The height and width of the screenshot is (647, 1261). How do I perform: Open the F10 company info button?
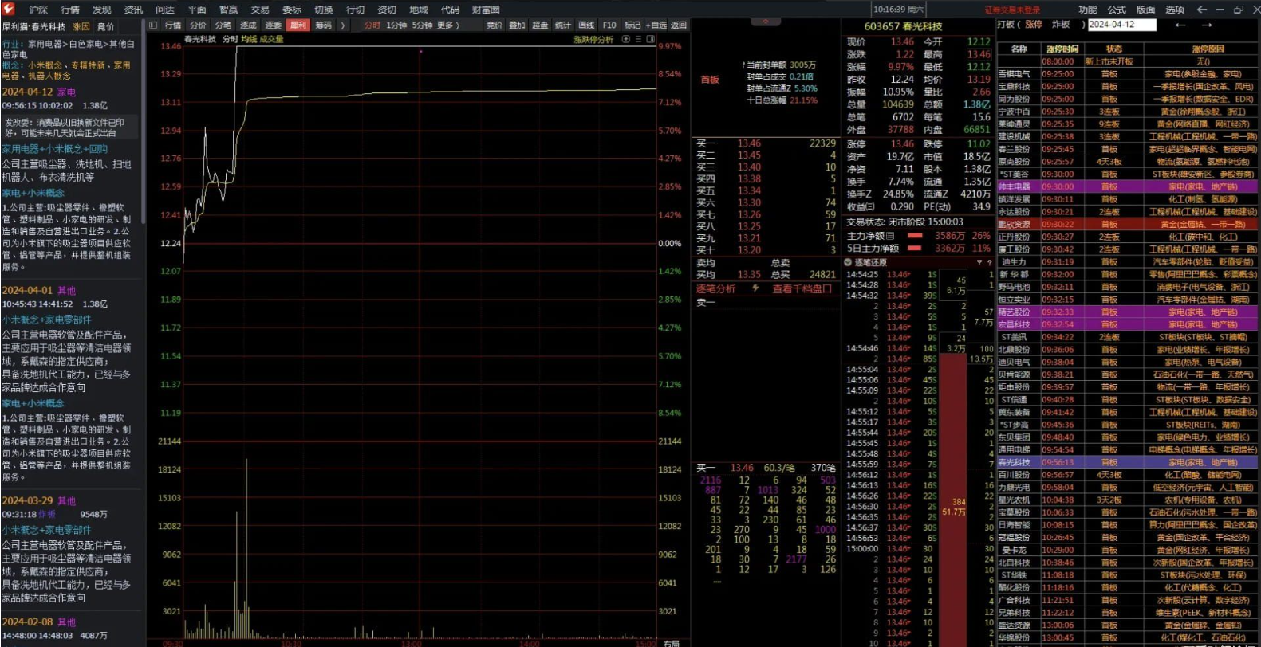click(609, 25)
